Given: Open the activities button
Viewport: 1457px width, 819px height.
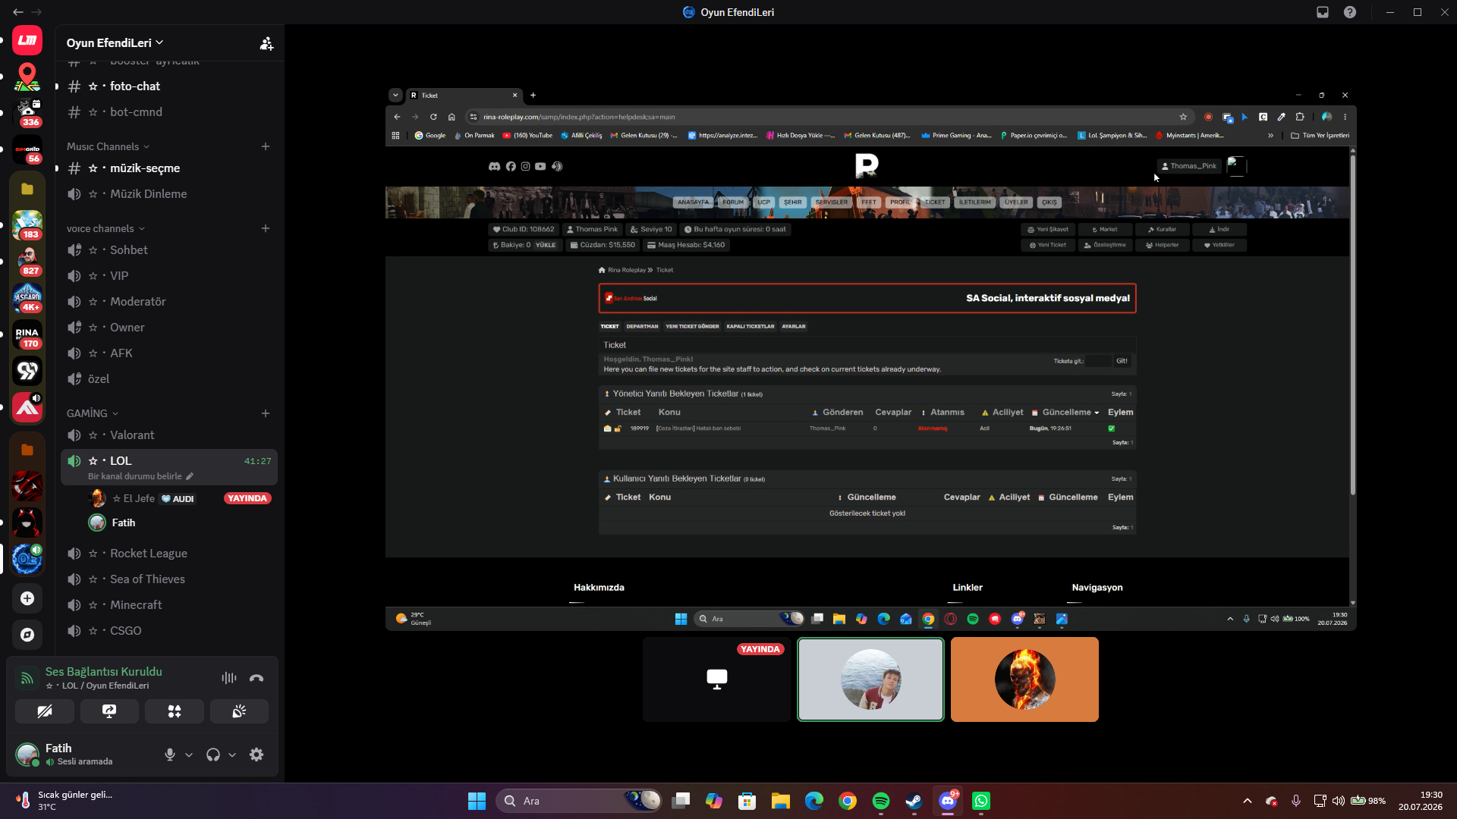Looking at the screenshot, I should 175,711.
